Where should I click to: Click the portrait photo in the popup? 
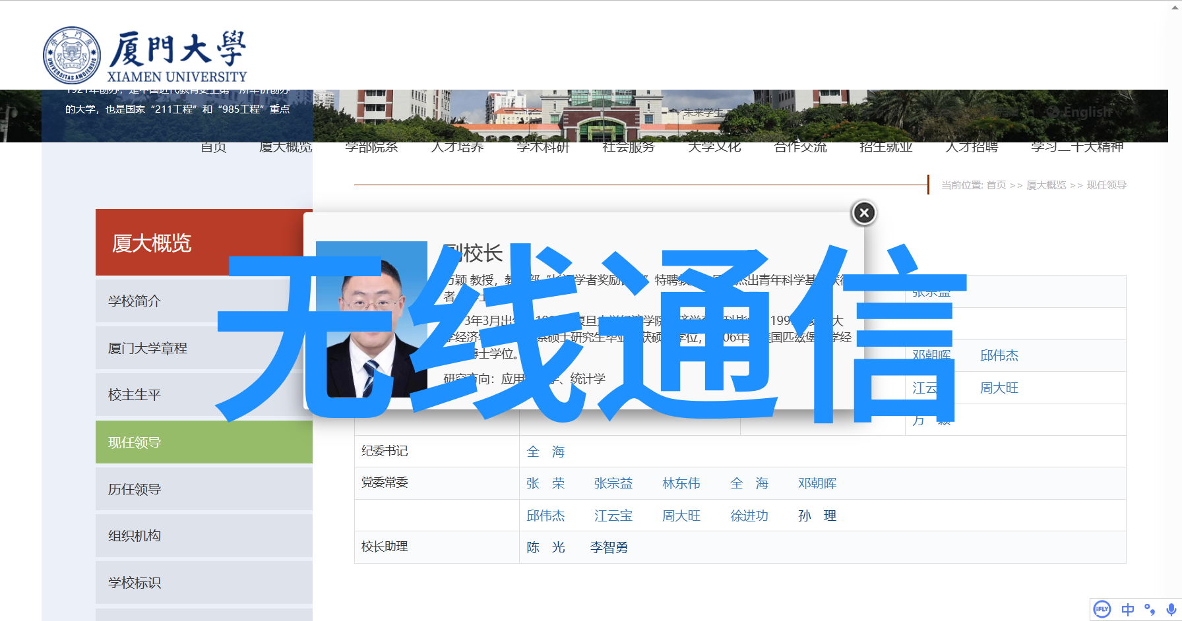[371, 320]
